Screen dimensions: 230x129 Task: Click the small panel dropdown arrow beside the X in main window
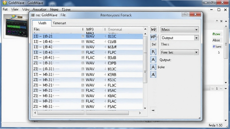(x=217, y=21)
